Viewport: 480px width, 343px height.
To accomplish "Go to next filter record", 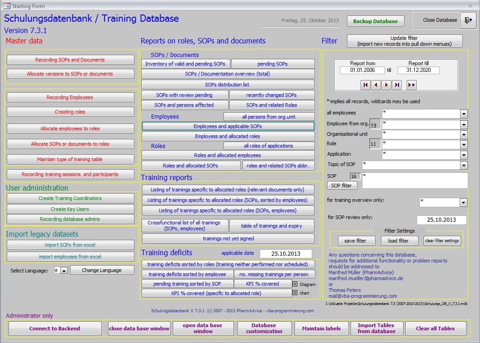I will click(386, 85).
